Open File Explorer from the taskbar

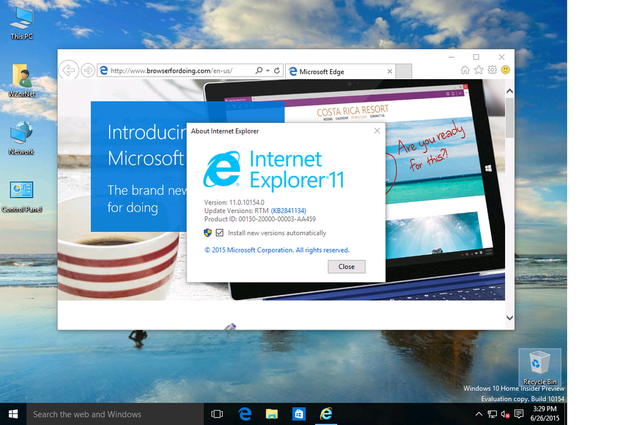click(271, 414)
